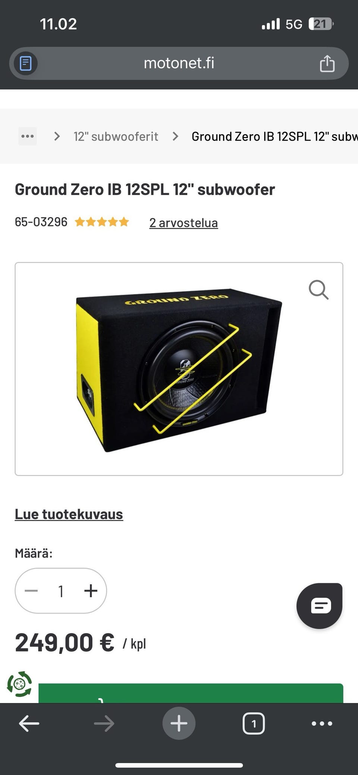Tap the magnifier to enlarge product image
The image size is (358, 775).
[x=318, y=290]
